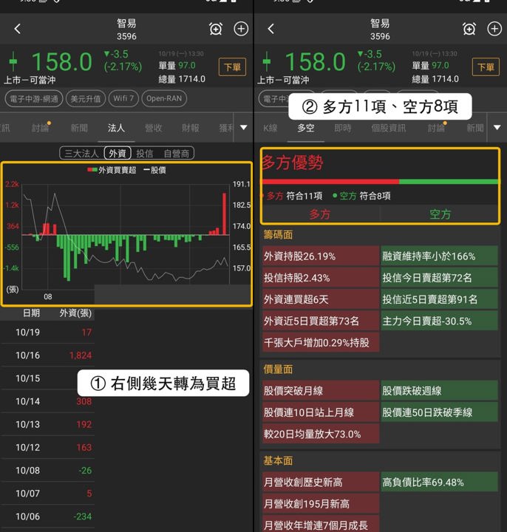Tap 下單 order button on left screen
Screen dimensions: 507x532
[x=233, y=66]
